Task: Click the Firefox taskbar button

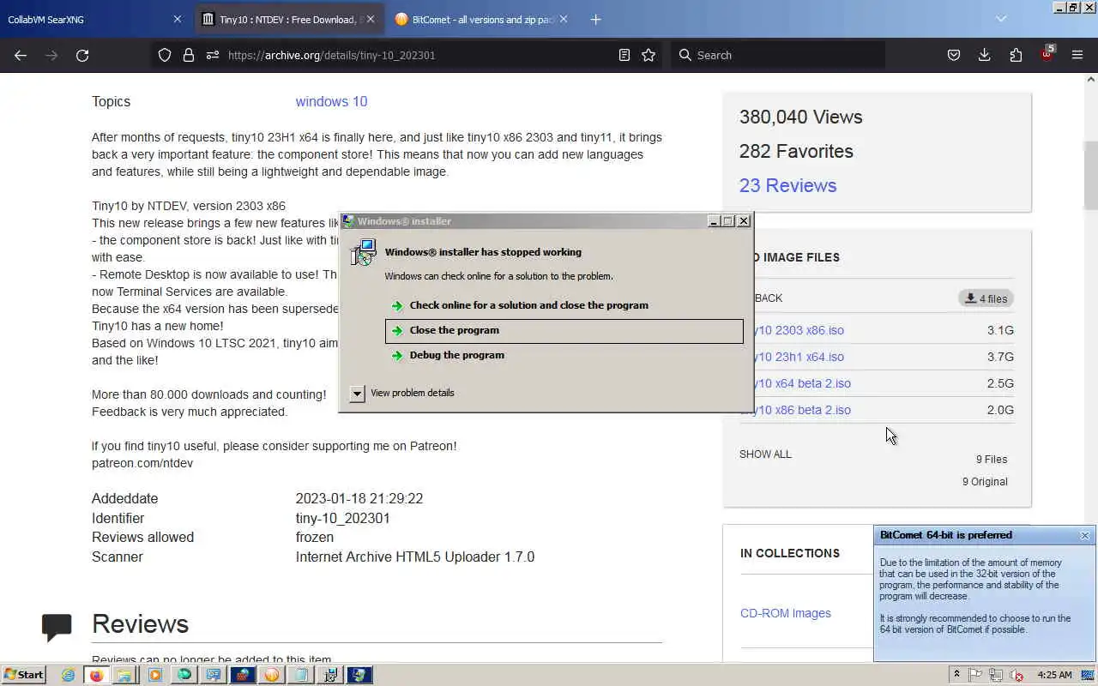Action: pos(97,675)
